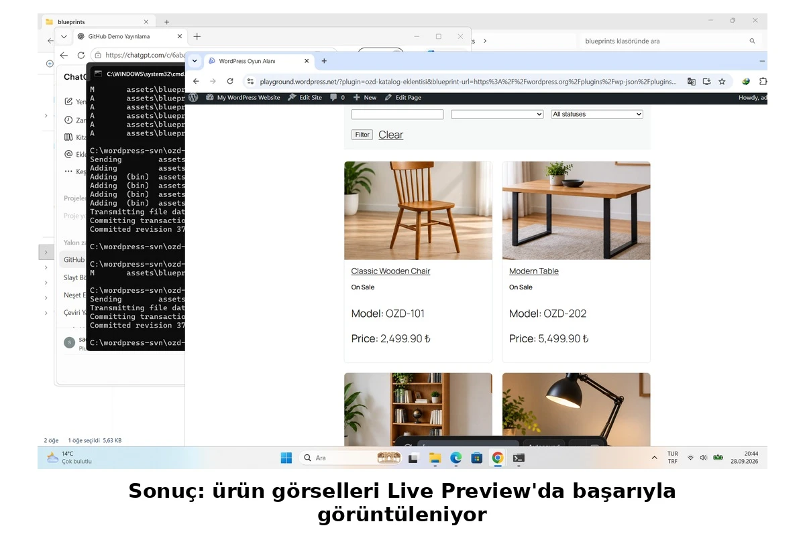The height and width of the screenshot is (536, 805).
Task: Select the price text 2,499.90 ₺
Action: [x=405, y=339]
